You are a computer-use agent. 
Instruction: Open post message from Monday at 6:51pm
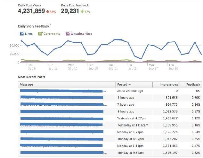(62, 132)
